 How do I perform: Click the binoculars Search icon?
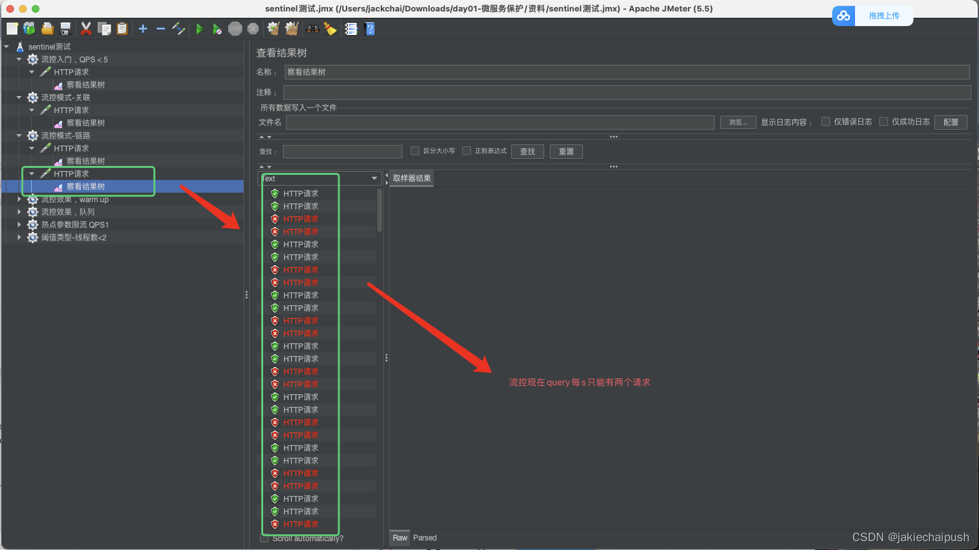[312, 29]
